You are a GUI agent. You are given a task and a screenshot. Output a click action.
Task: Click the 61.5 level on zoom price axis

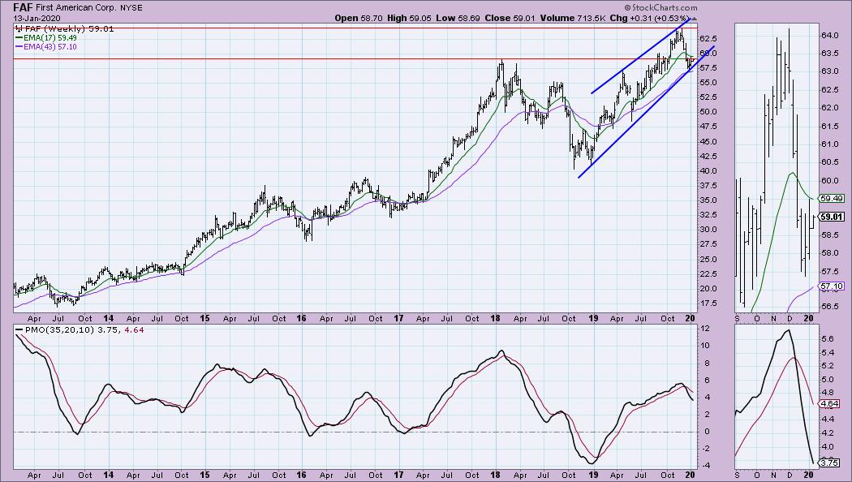(828, 126)
